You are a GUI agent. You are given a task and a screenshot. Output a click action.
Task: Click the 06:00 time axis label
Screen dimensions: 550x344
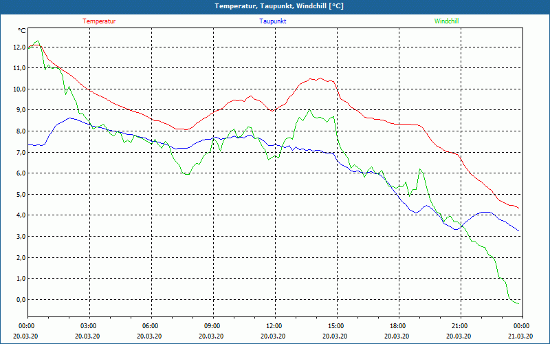[151, 326]
